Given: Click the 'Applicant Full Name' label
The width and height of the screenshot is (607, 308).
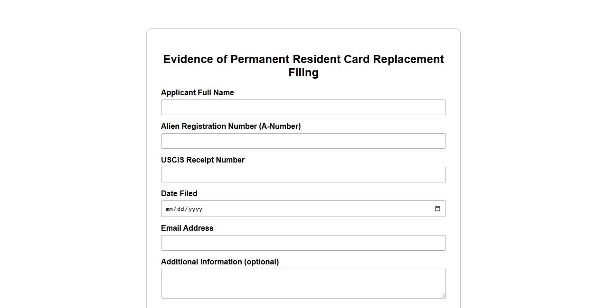Looking at the screenshot, I should point(197,93).
